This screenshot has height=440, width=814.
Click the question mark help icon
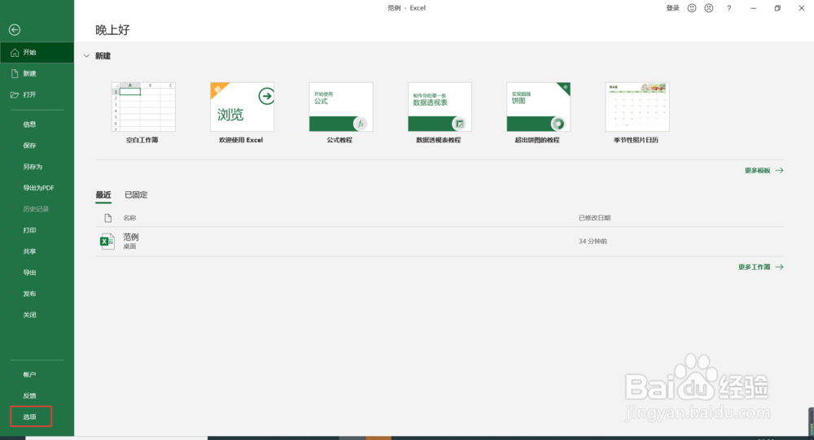point(729,8)
